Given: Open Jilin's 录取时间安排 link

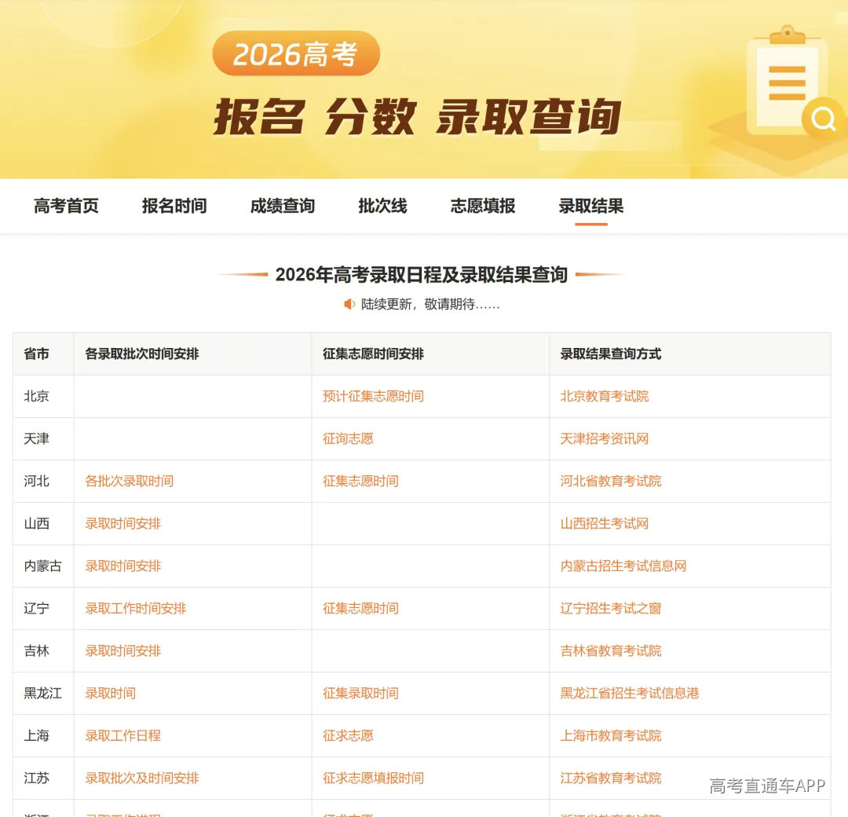Looking at the screenshot, I should click(x=122, y=651).
